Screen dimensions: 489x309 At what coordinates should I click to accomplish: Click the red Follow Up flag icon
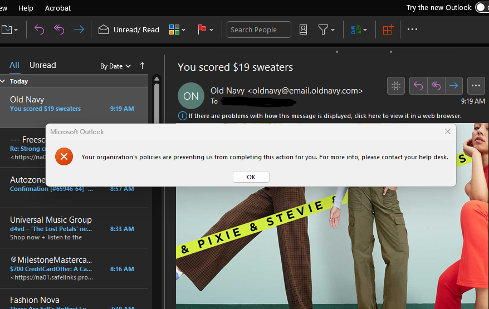[202, 30]
